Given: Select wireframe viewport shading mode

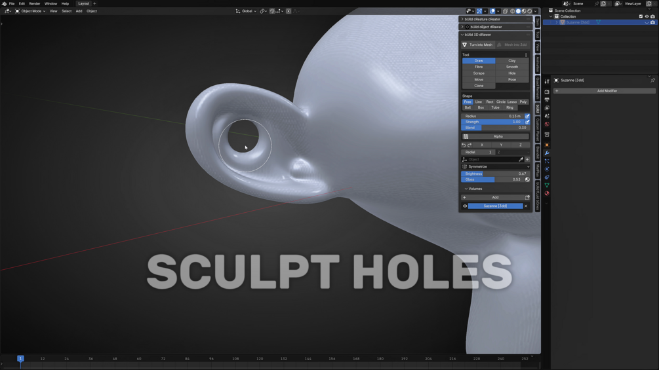Looking at the screenshot, I should point(512,11).
